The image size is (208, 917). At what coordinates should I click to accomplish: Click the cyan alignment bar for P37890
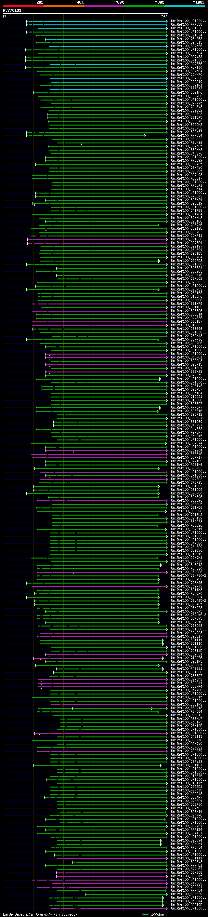click(x=109, y=78)
